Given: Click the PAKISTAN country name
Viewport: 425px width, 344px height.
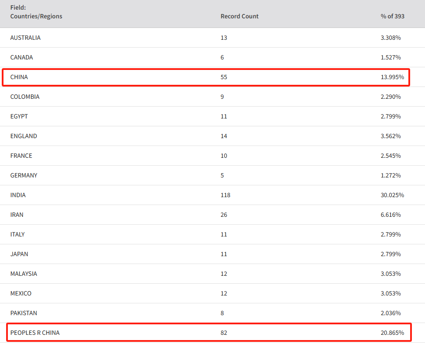Looking at the screenshot, I should (24, 313).
